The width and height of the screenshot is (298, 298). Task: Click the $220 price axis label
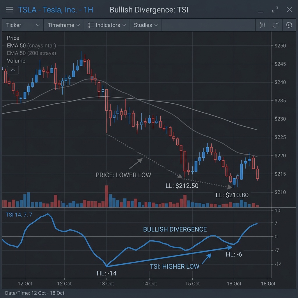pos(280,156)
